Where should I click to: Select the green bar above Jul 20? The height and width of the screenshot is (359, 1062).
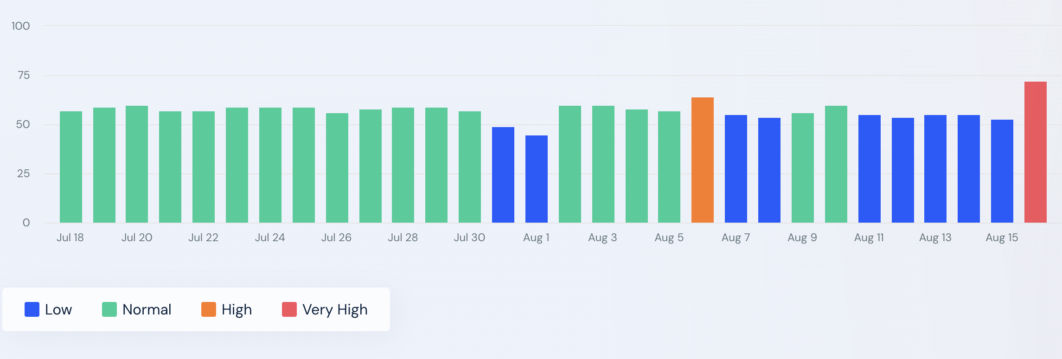pyautogui.click(x=137, y=164)
